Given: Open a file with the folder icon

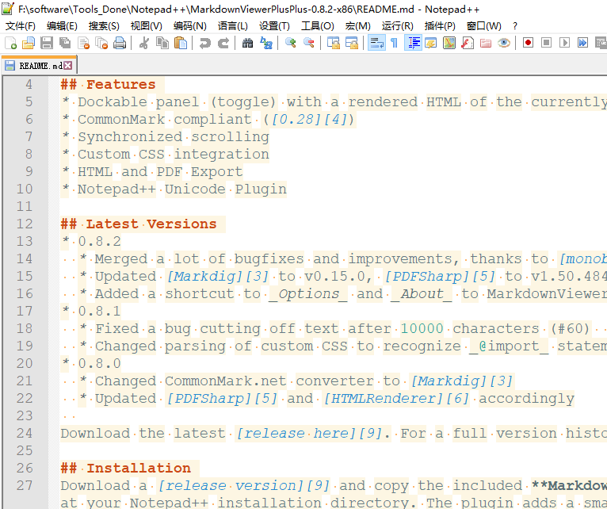Looking at the screenshot, I should [29, 43].
